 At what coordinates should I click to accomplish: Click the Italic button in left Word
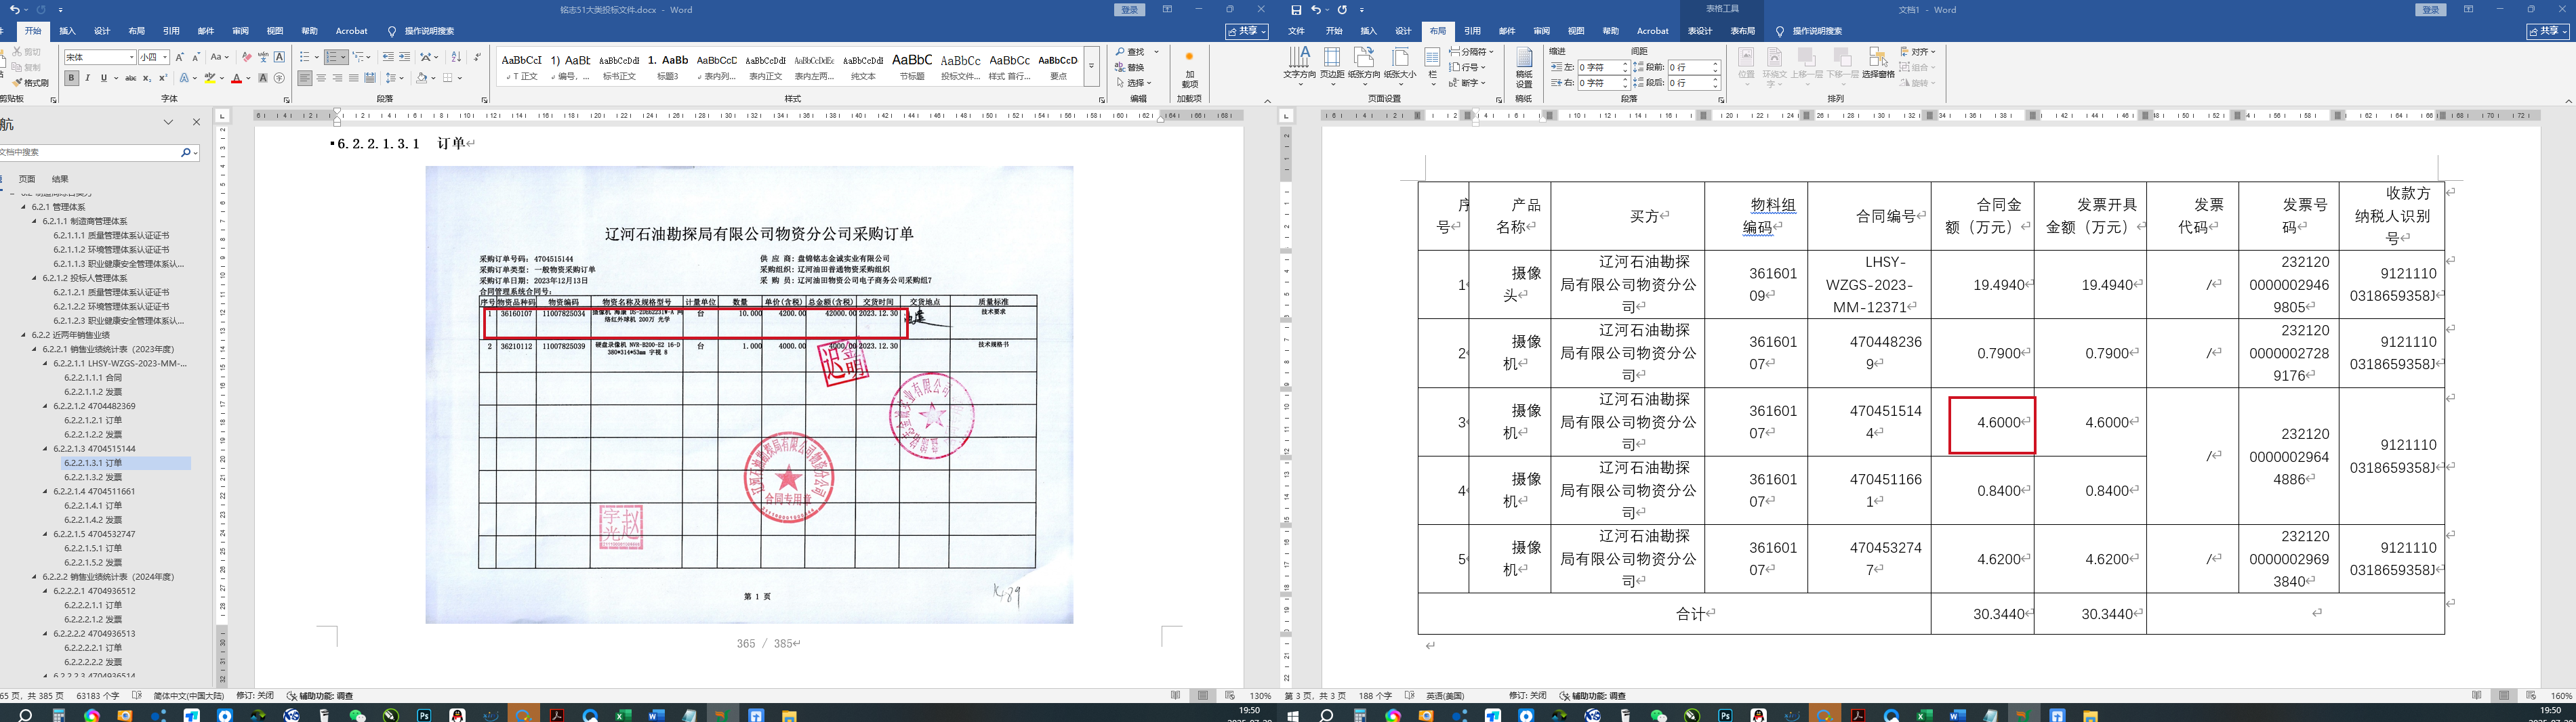coord(87,78)
